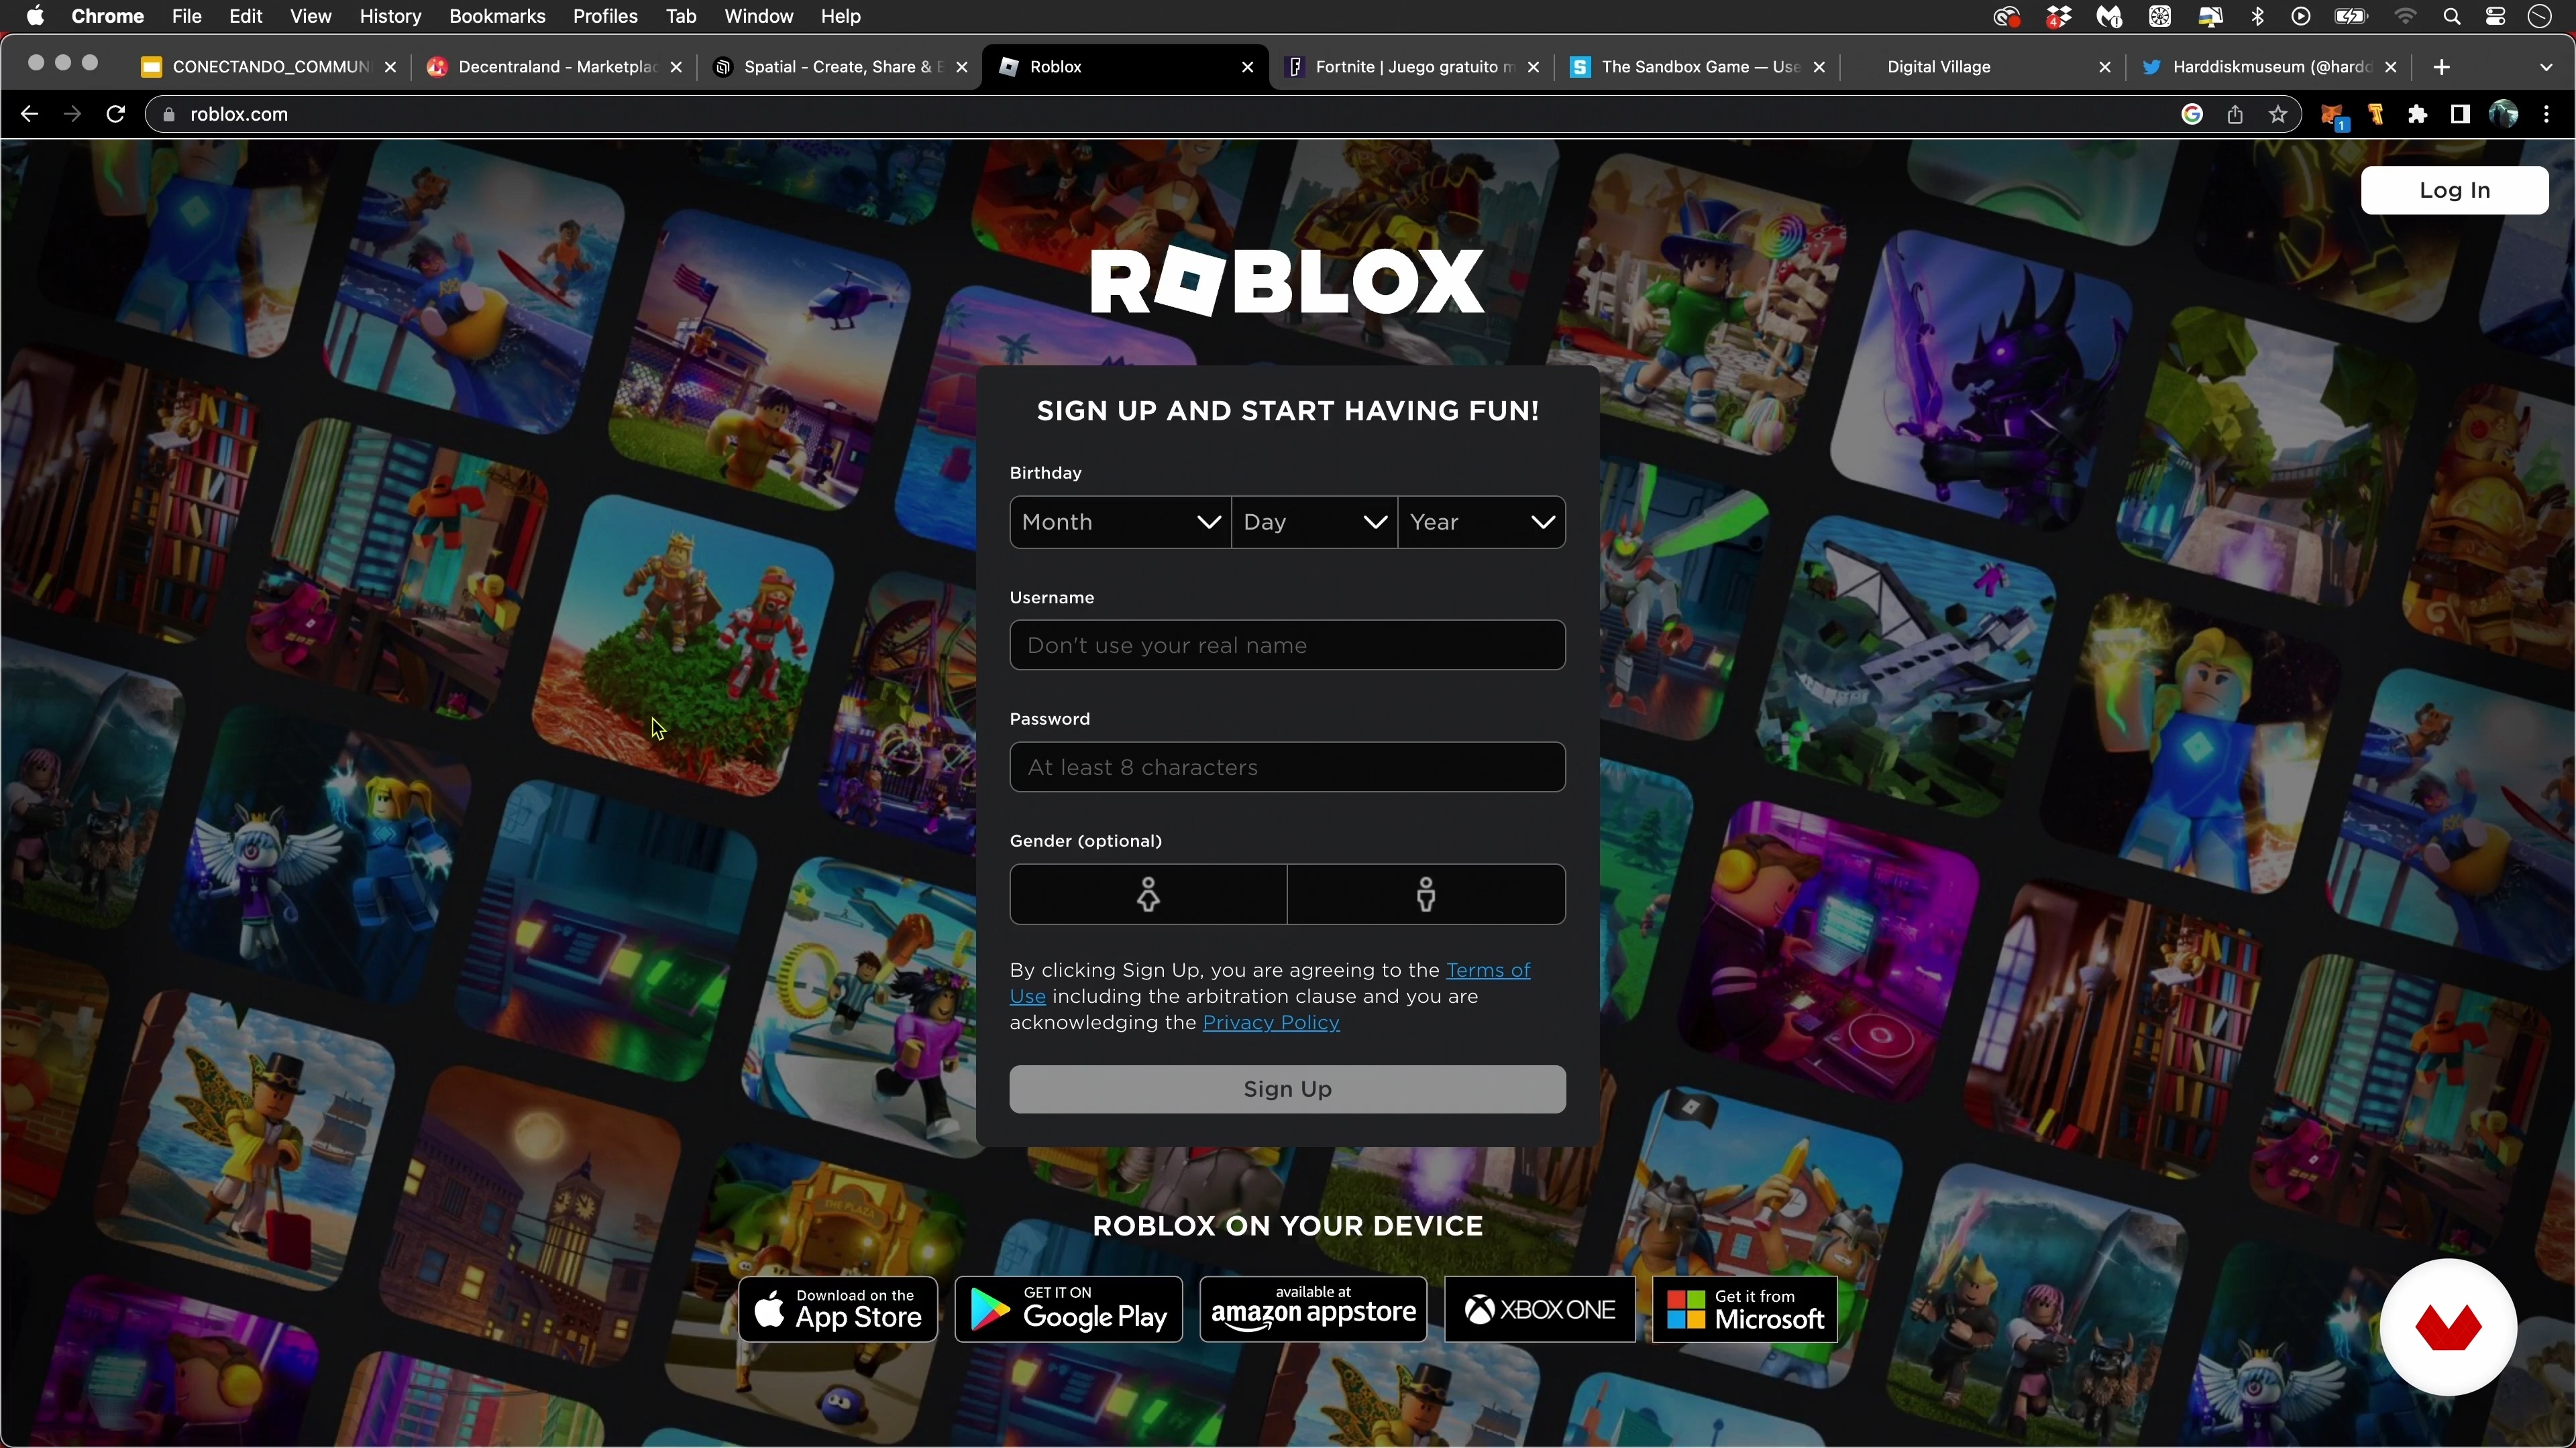This screenshot has height=1448, width=2576.
Task: Open a new tab with the plus icon
Action: tap(2441, 67)
